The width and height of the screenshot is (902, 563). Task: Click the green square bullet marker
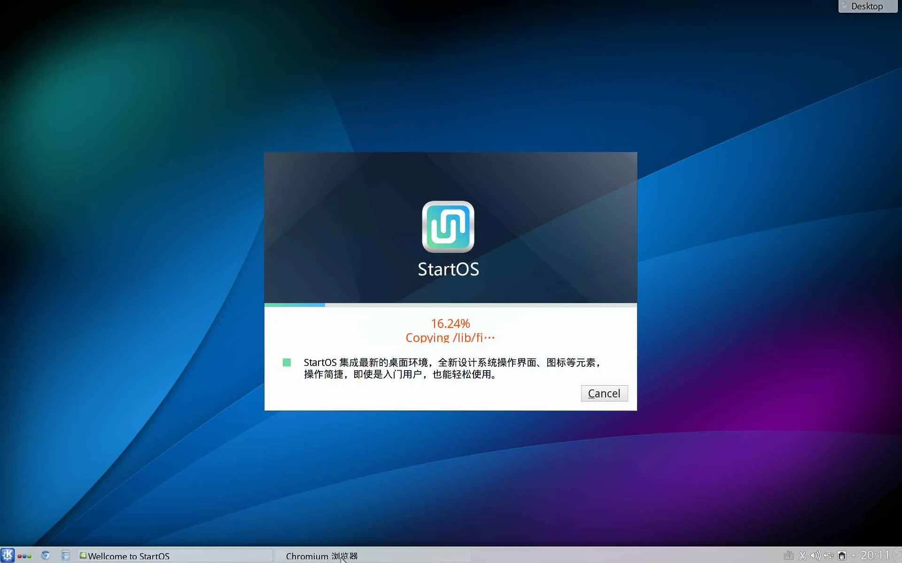tap(287, 362)
